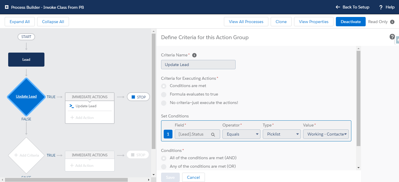The width and height of the screenshot is (399, 182).
Task: Open the Operator dropdown showing Equals
Action: 241,134
